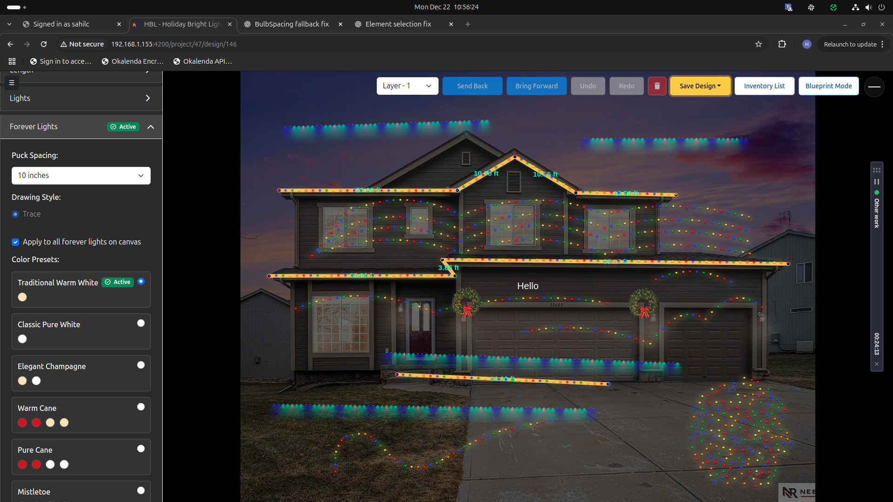This screenshot has height=502, width=893.
Task: Open the Puck Spacing dropdown
Action: tap(81, 176)
